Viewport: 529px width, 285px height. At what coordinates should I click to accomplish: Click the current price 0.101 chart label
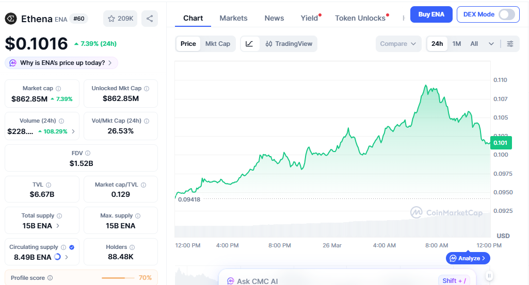(x=501, y=143)
